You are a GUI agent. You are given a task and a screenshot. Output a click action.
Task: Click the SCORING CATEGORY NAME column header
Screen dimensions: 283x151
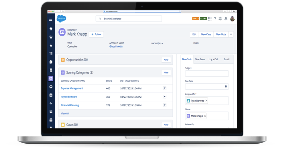click(73, 81)
